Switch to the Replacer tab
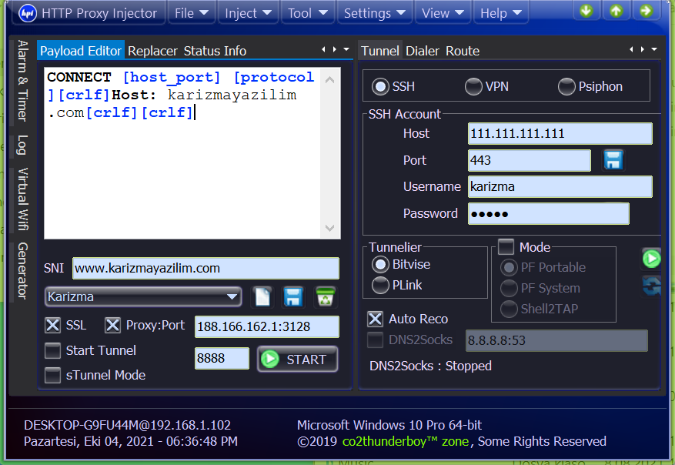This screenshot has width=675, height=465. coord(152,51)
